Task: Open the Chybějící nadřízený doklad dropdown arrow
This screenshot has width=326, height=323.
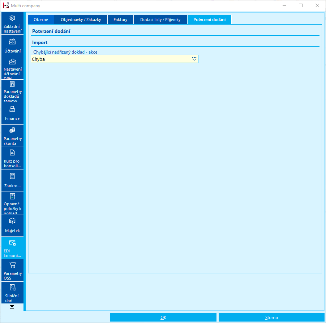Action: tap(194, 59)
